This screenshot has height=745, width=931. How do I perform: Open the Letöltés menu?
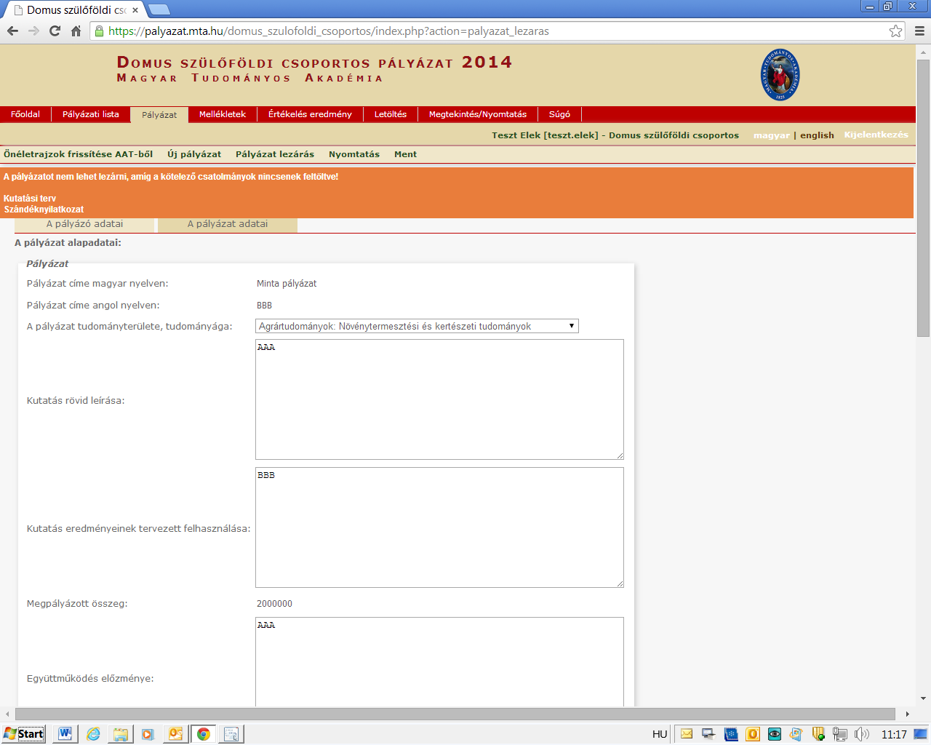tap(391, 114)
